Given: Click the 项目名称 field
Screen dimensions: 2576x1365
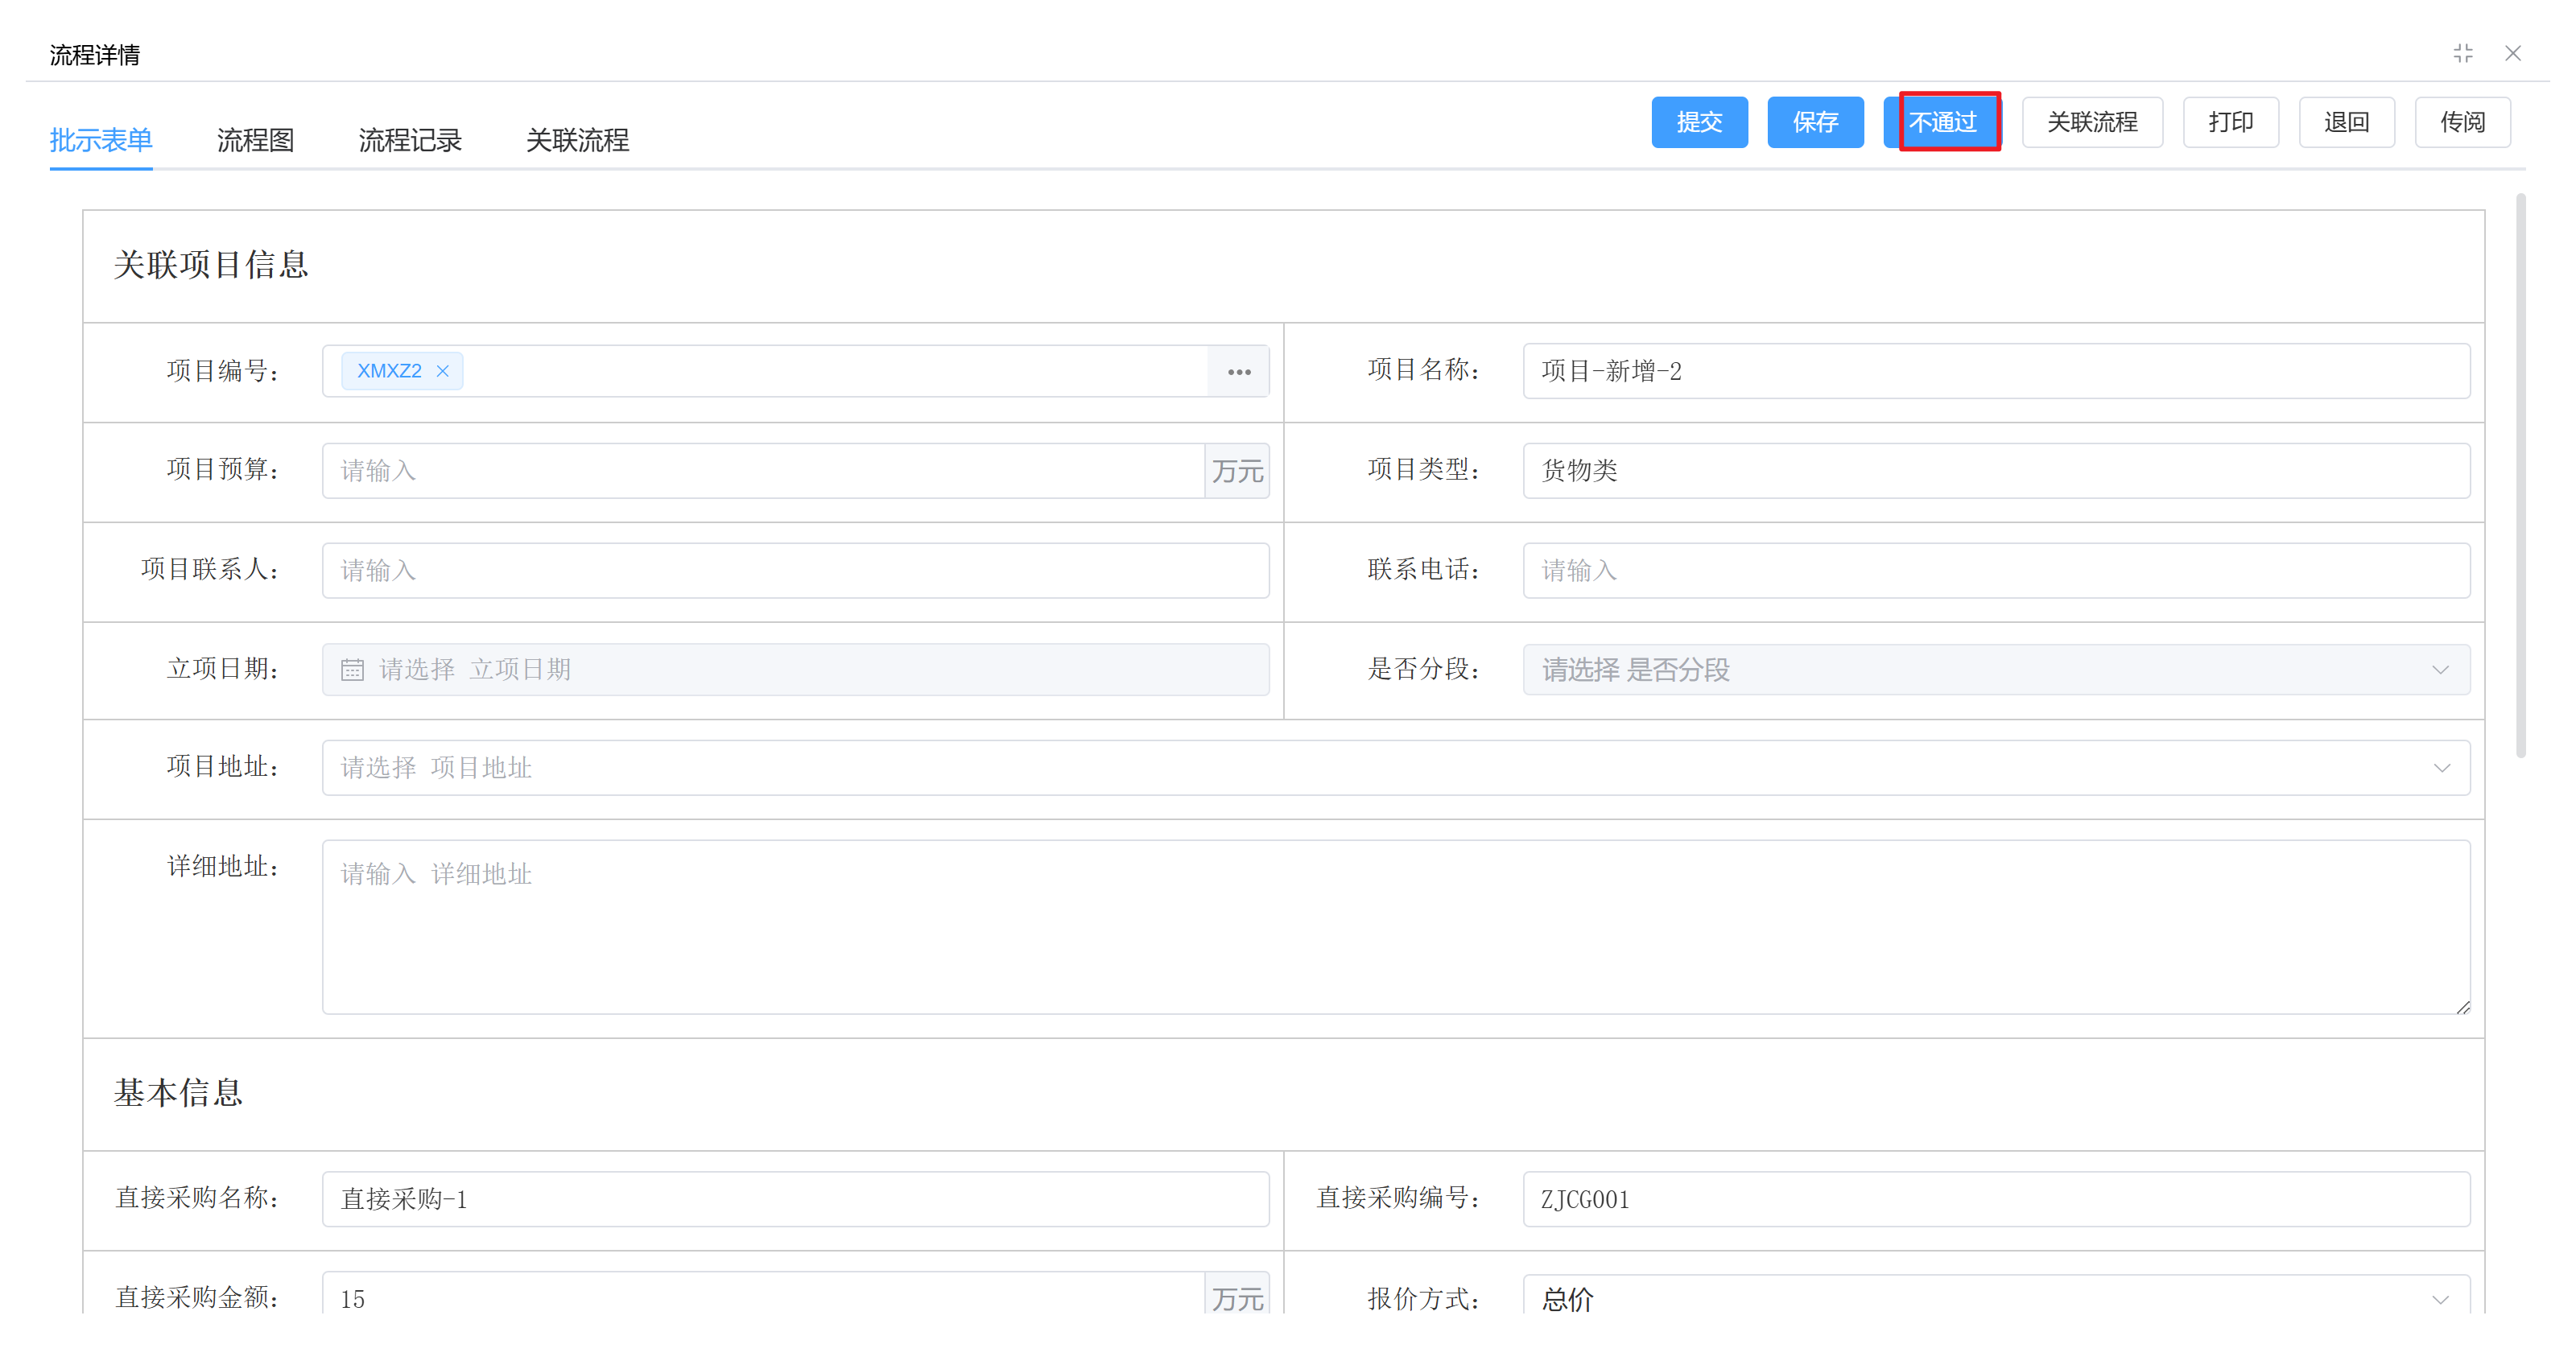Looking at the screenshot, I should [x=1996, y=371].
